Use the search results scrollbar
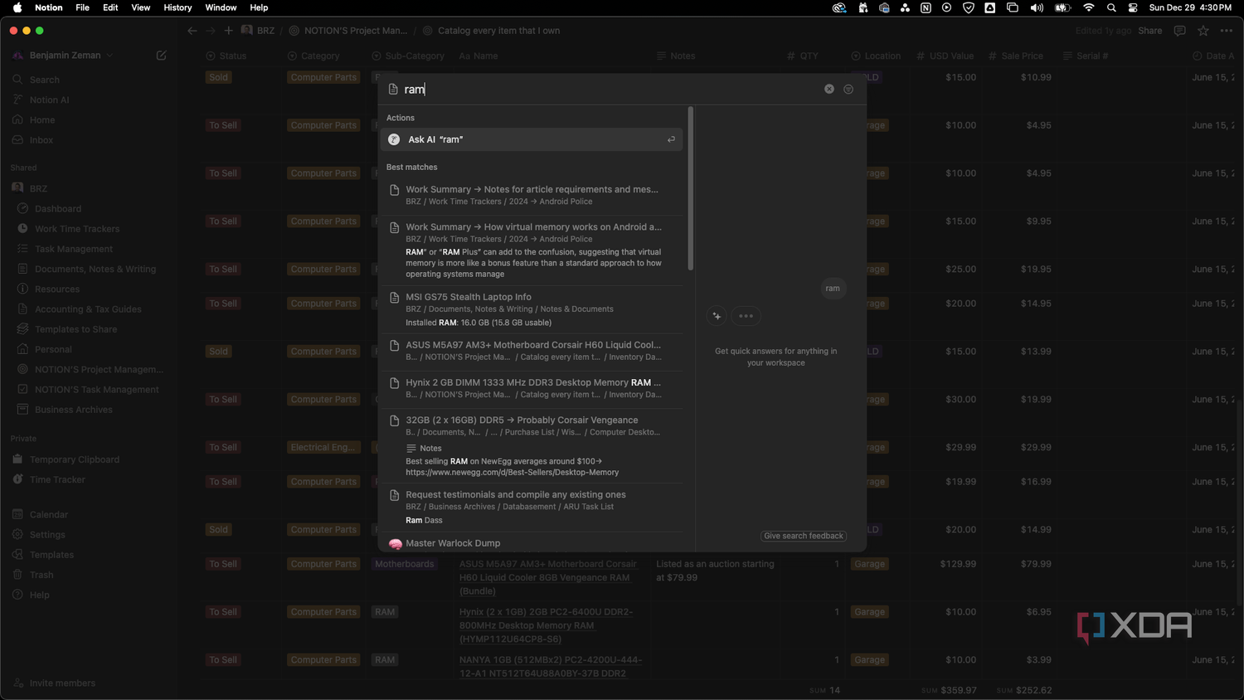Image resolution: width=1244 pixels, height=700 pixels. point(690,187)
